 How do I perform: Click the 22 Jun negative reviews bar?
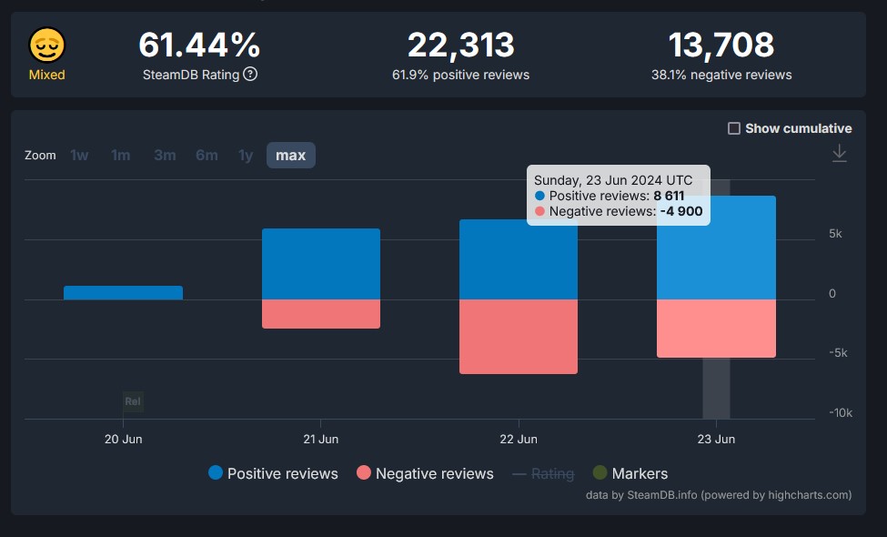(519, 337)
